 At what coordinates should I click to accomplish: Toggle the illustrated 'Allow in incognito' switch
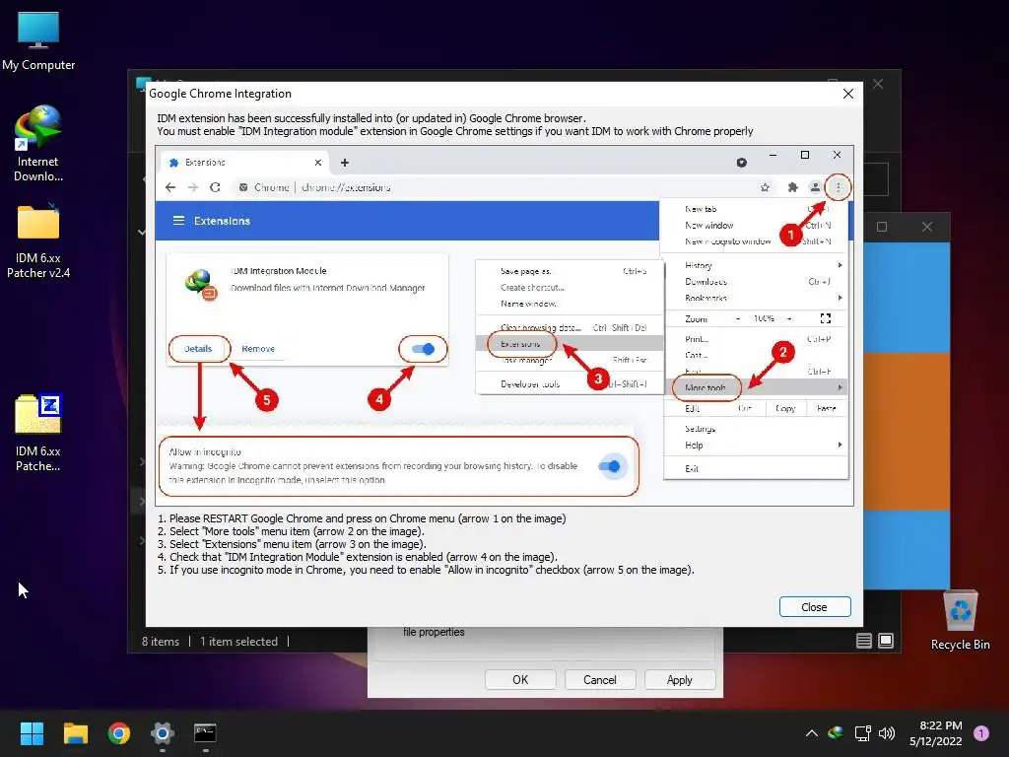609,466
